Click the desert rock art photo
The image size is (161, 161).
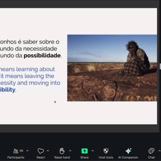pyautogui.click(x=112, y=68)
